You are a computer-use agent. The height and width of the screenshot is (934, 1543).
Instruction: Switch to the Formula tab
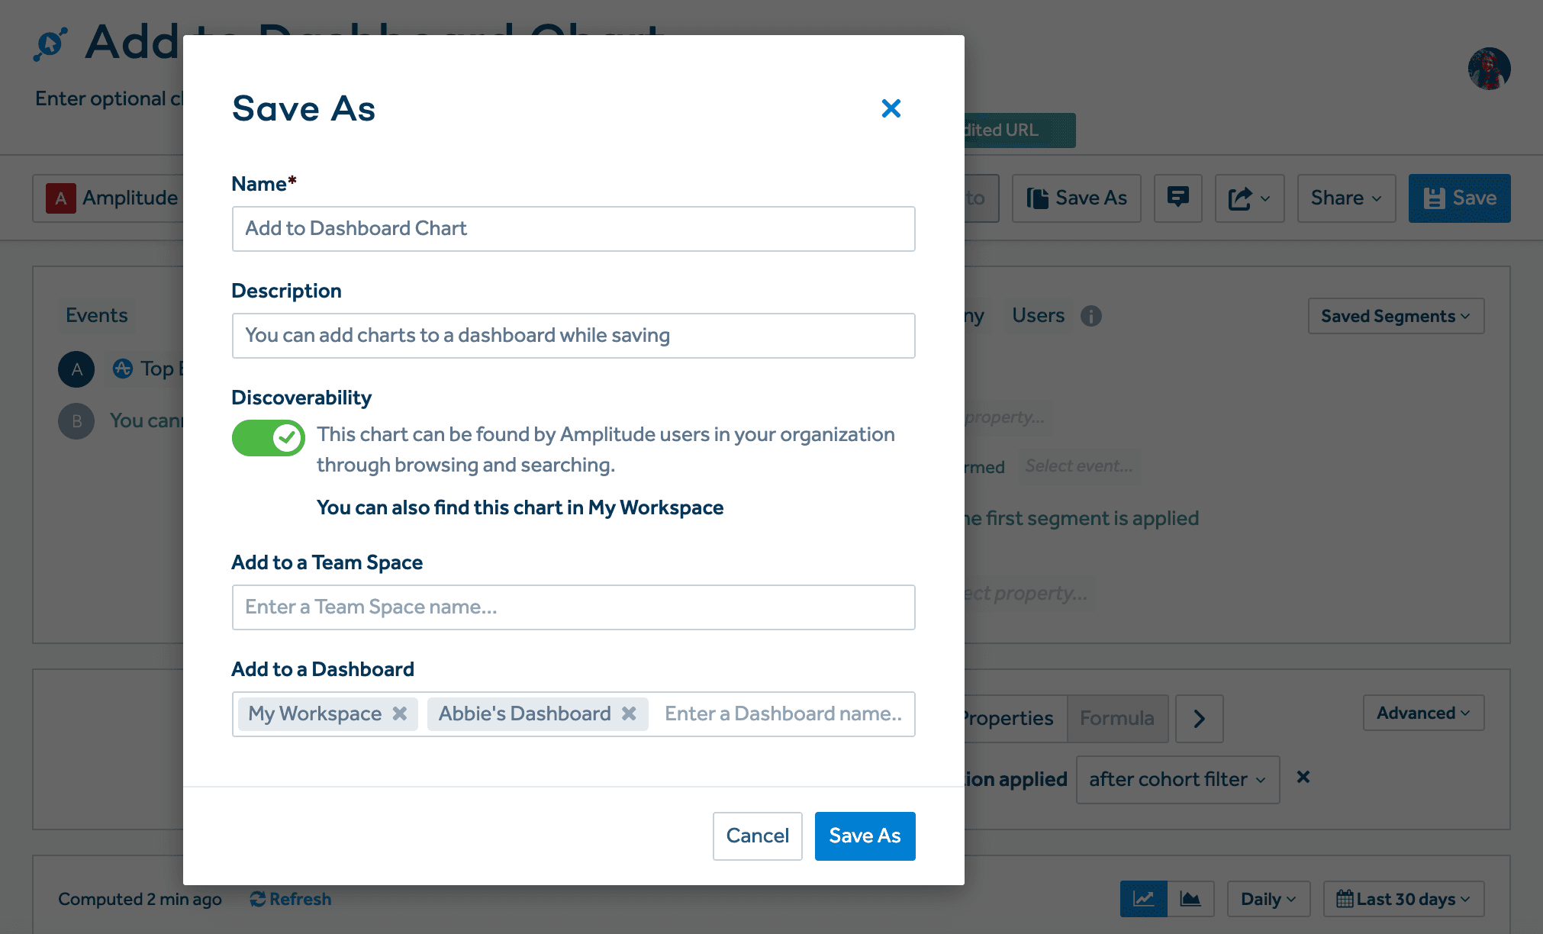1116,718
